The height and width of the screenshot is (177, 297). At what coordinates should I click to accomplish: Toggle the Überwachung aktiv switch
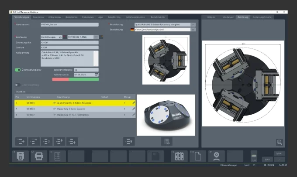(18, 70)
